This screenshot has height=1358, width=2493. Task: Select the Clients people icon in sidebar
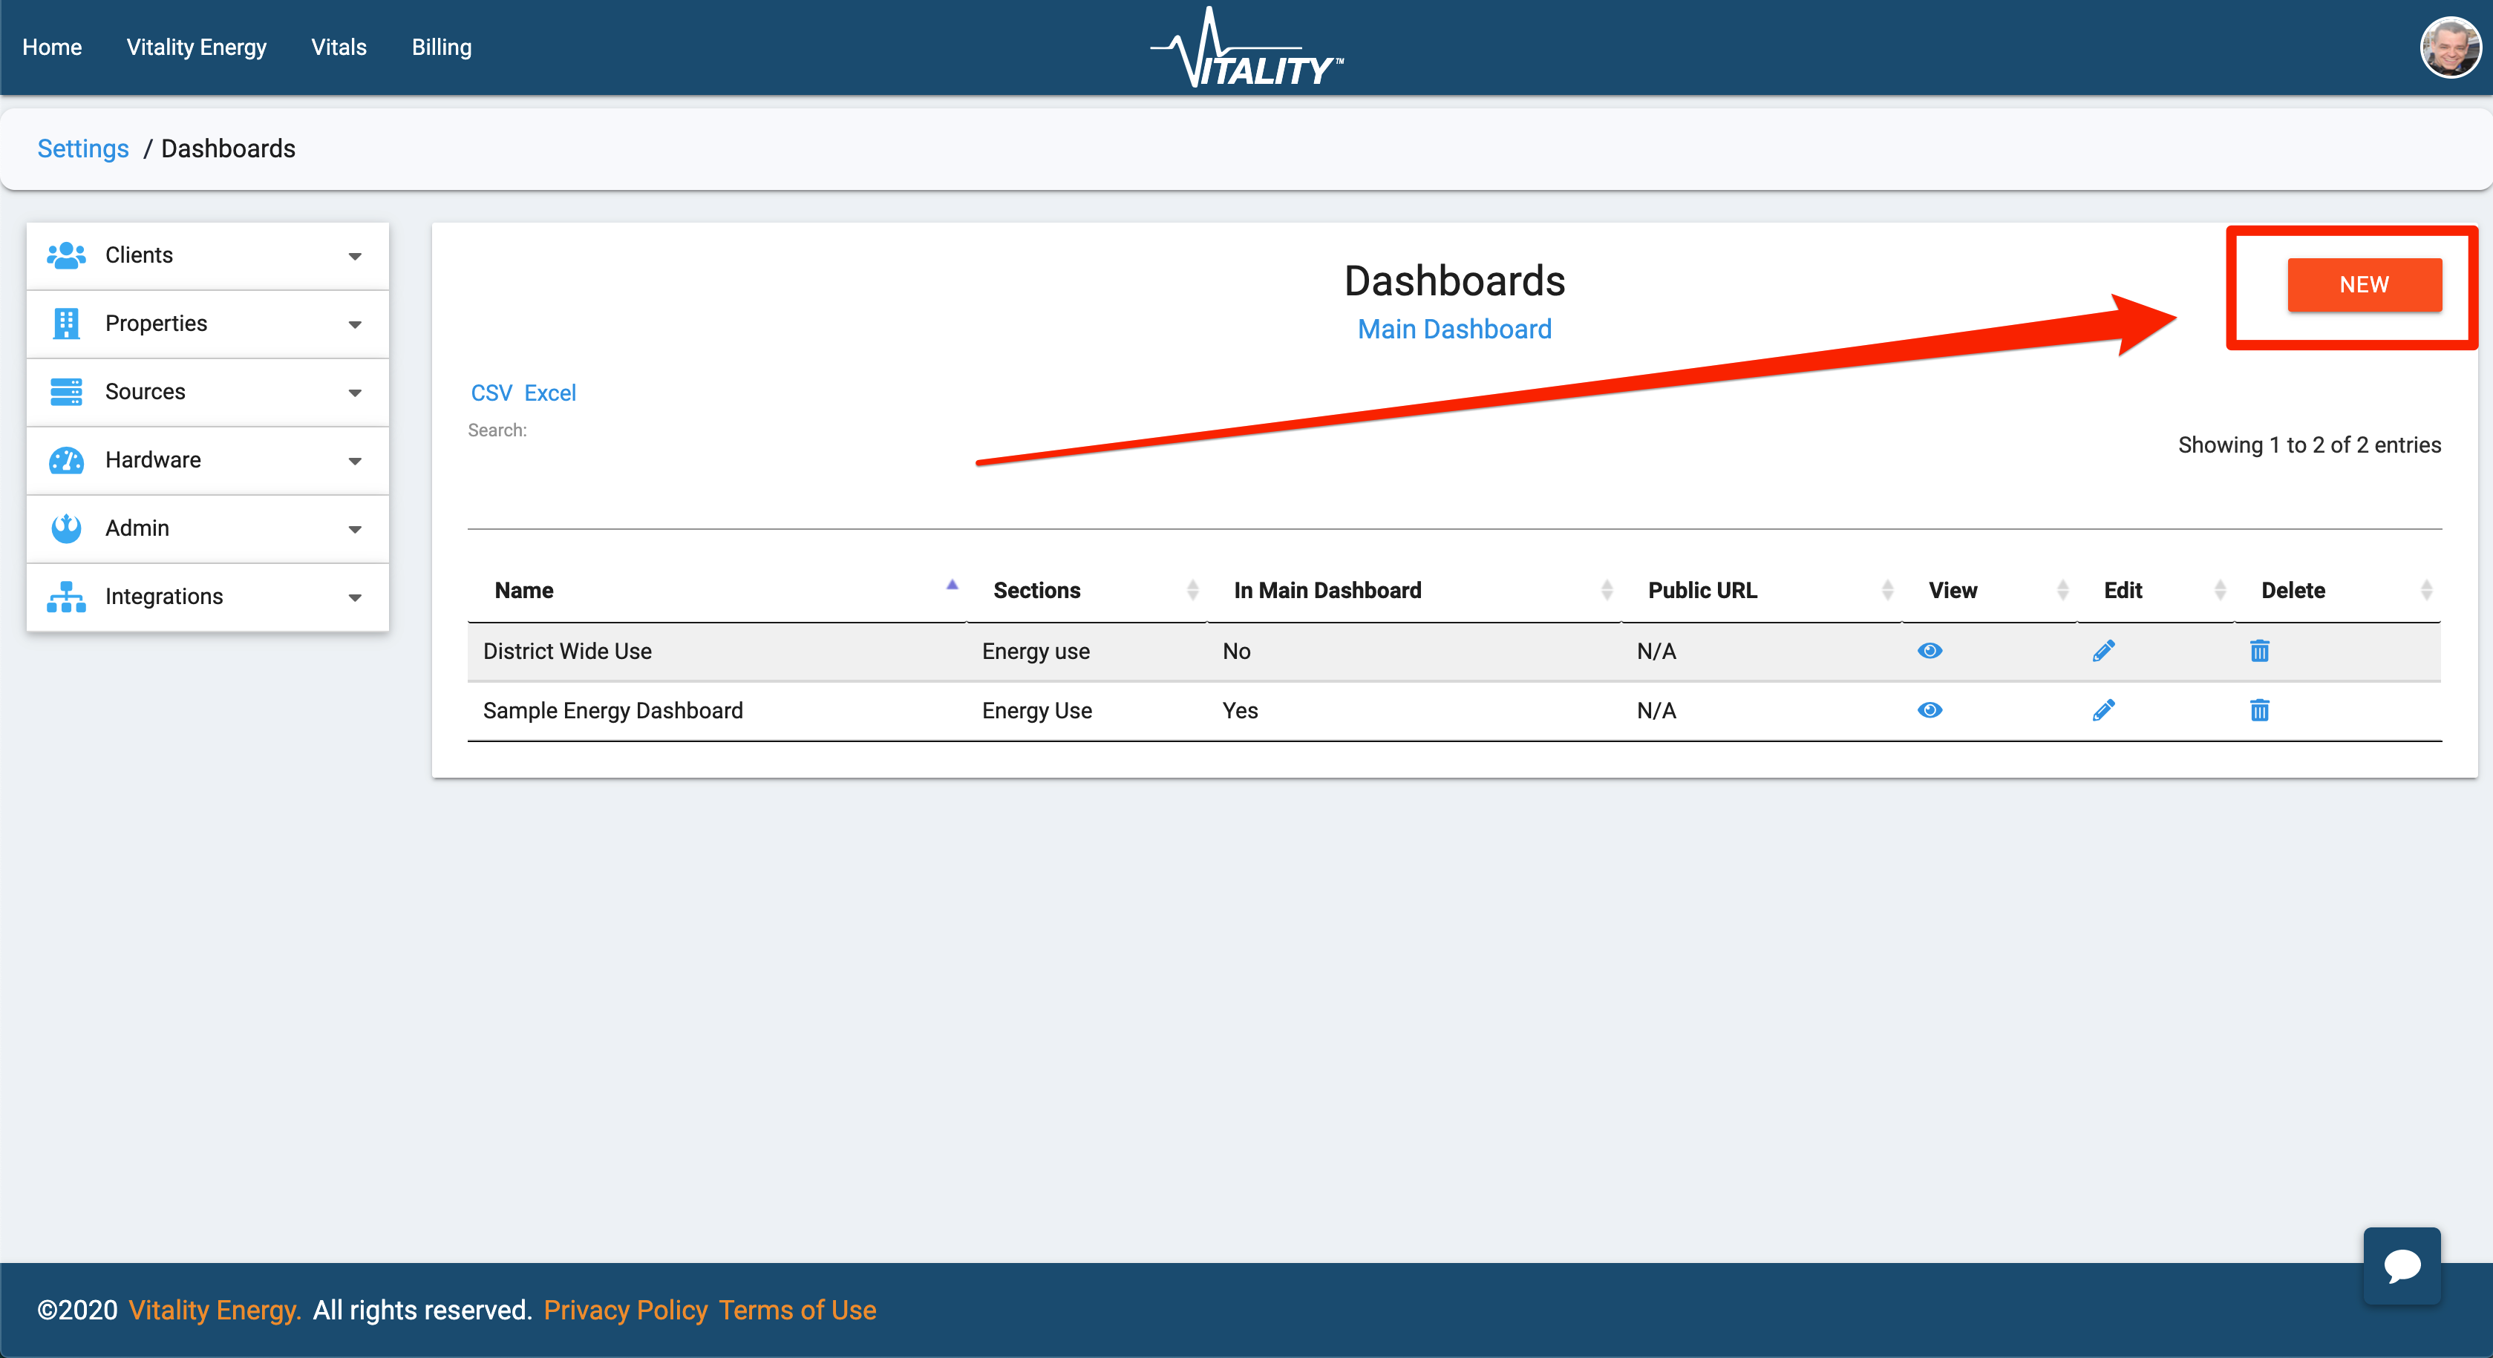(65, 255)
